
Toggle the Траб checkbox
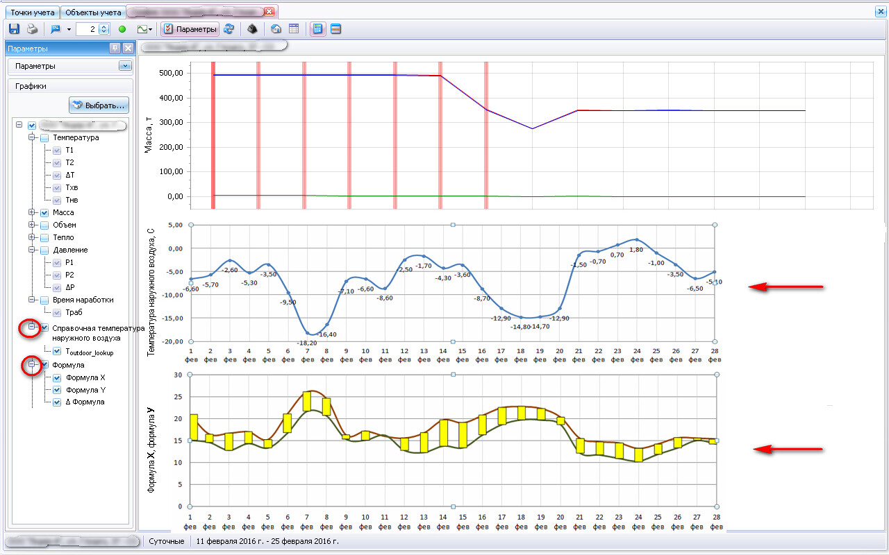(x=57, y=312)
